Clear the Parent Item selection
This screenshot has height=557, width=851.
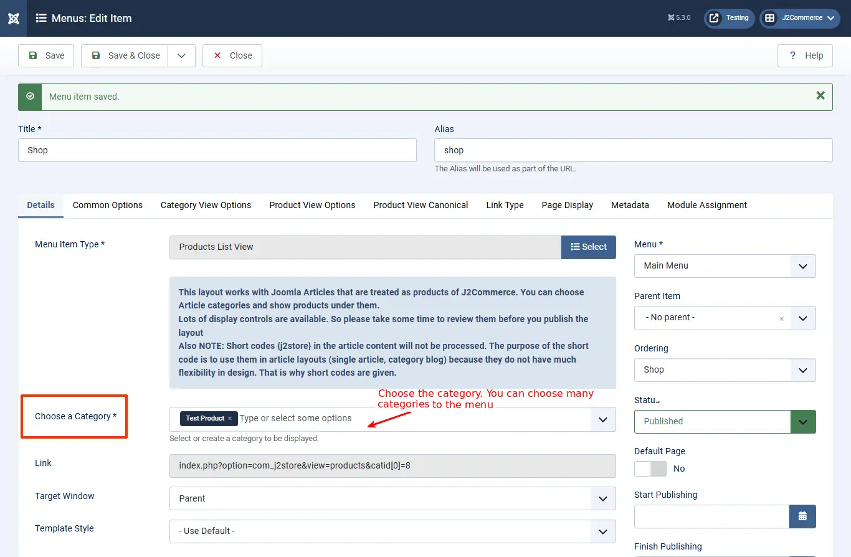pyautogui.click(x=781, y=318)
